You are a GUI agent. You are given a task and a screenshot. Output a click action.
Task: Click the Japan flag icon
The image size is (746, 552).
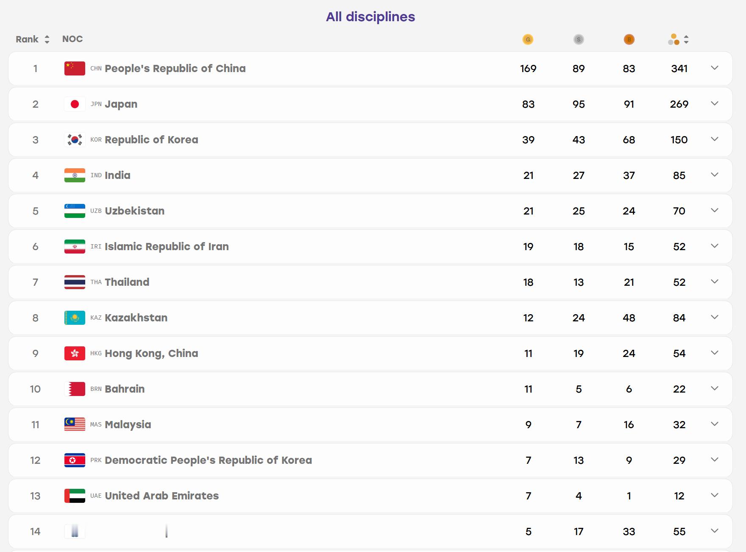[75, 104]
